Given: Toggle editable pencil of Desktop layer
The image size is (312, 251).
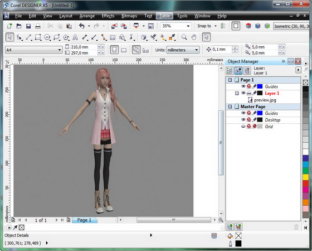Looking at the screenshot, I should (255, 120).
